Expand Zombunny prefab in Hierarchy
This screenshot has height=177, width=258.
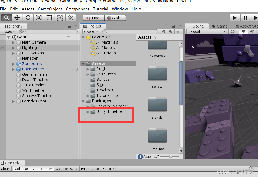(13, 64)
